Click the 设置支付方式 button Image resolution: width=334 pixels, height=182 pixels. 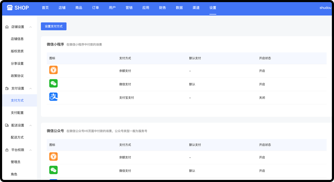[x=54, y=26]
